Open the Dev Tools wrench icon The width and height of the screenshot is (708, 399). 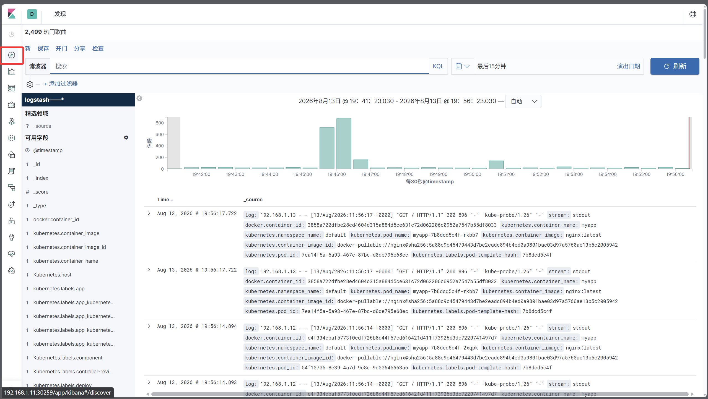click(x=12, y=238)
